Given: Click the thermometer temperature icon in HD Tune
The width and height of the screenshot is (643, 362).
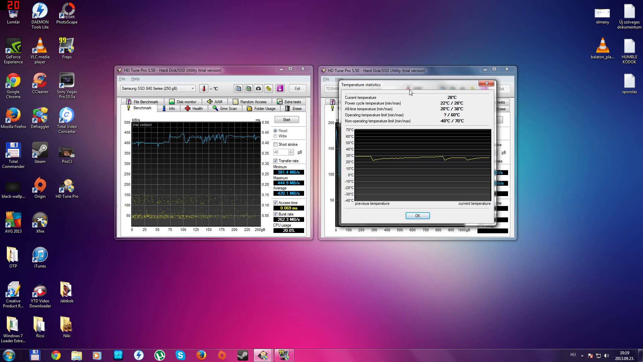Looking at the screenshot, I should click(x=204, y=88).
